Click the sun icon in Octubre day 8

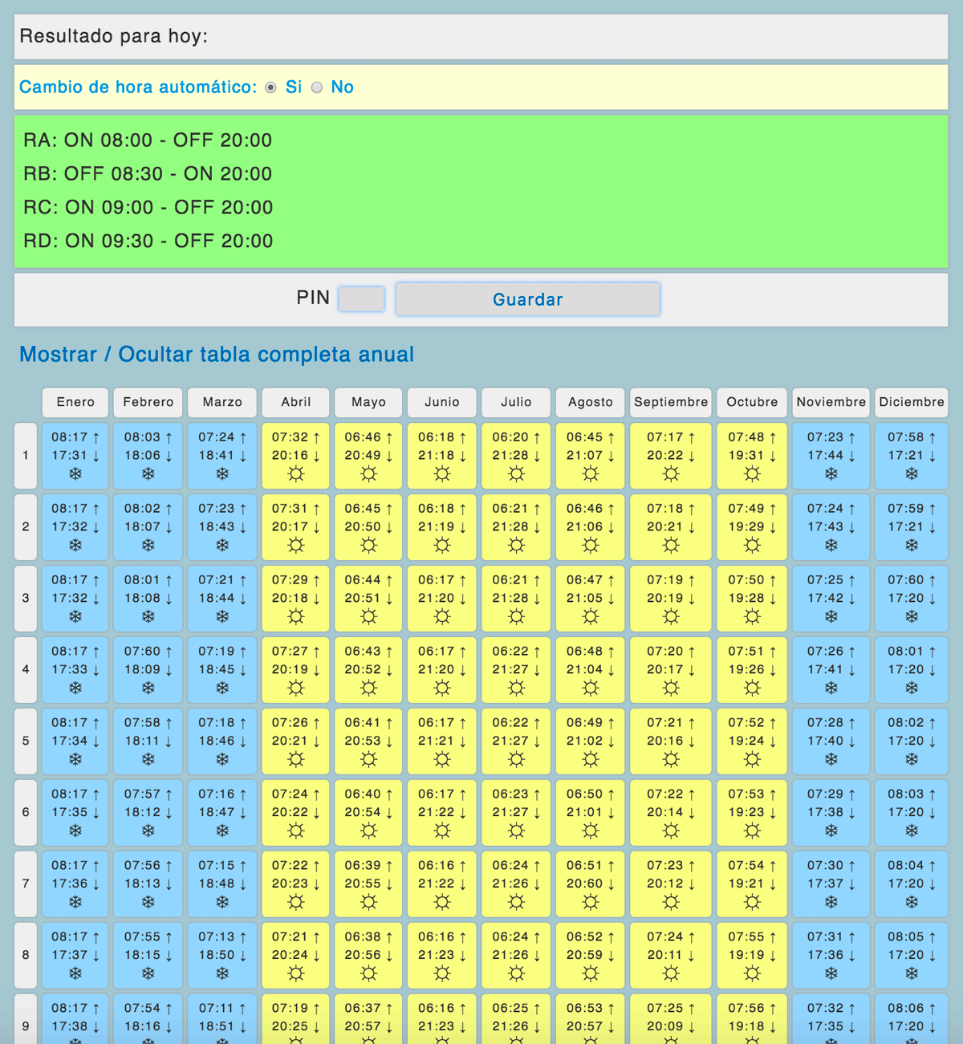(x=752, y=974)
